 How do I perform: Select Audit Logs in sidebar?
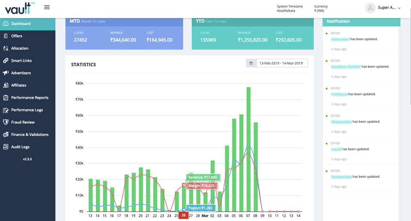pyautogui.click(x=20, y=147)
